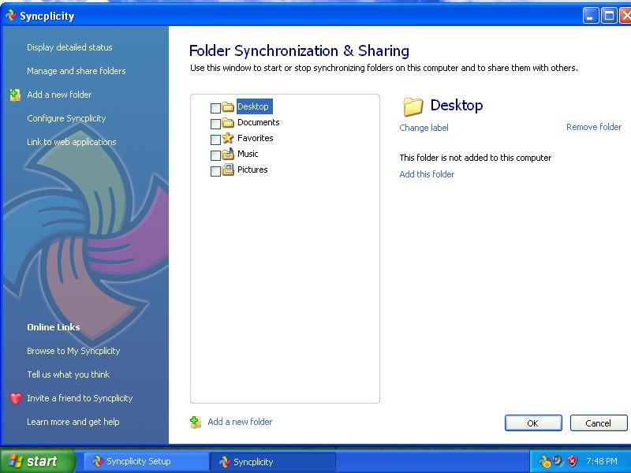The image size is (631, 473).
Task: Click the Change label link
Action: coord(424,127)
